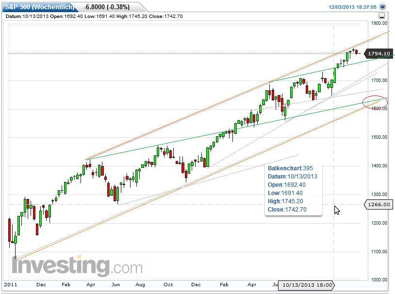Image resolution: width=395 pixels, height=294 pixels.
Task: Click the blue globe icon beside the timestamp
Action: coord(383,6)
